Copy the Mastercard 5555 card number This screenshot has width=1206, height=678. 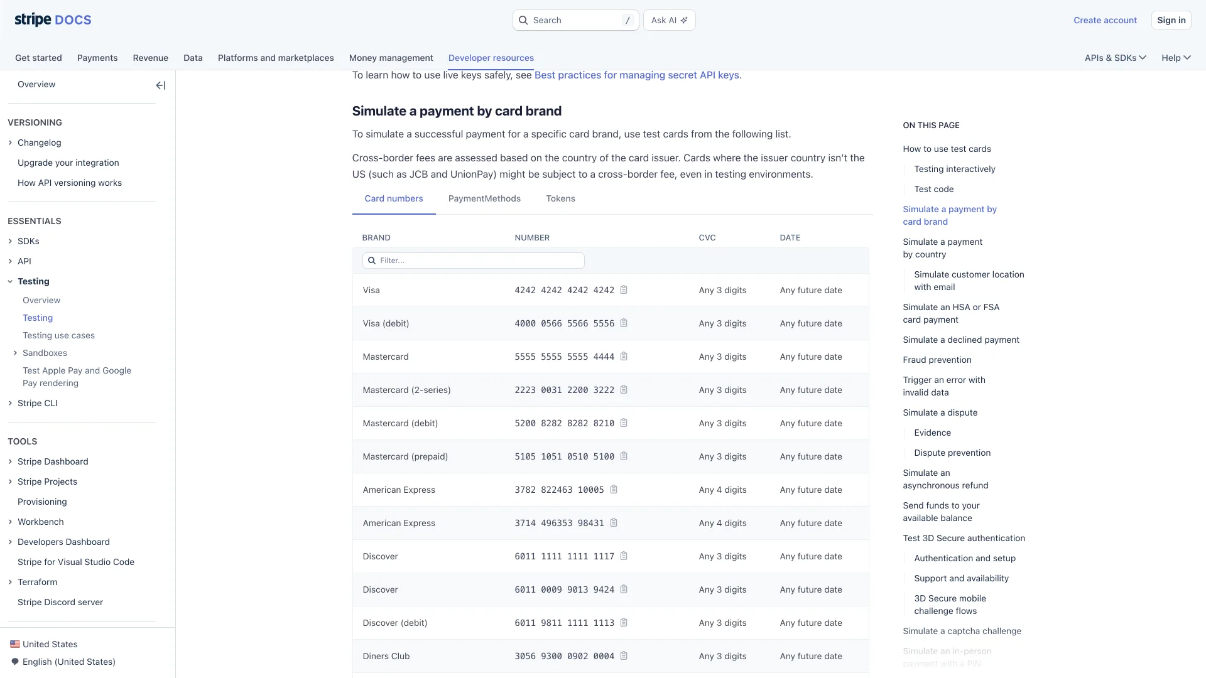coord(624,357)
